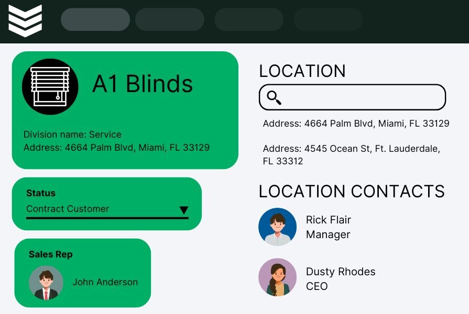
Task: Click the LOCATION CONTACTS heading
Action: [x=352, y=191]
